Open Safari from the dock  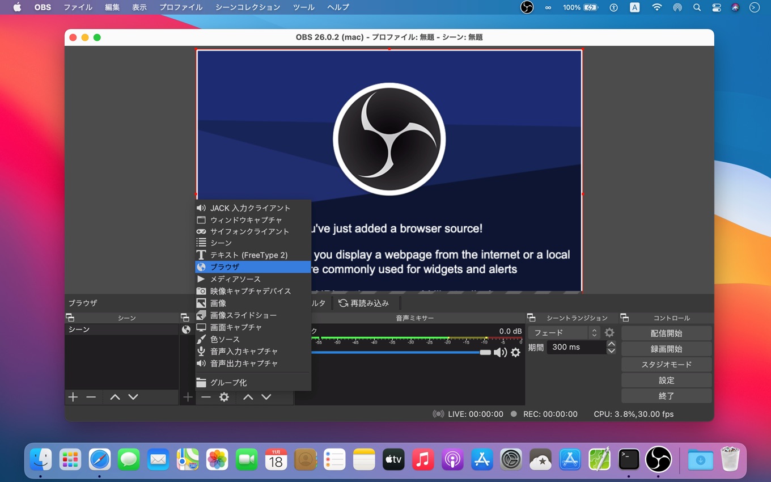pos(99,459)
